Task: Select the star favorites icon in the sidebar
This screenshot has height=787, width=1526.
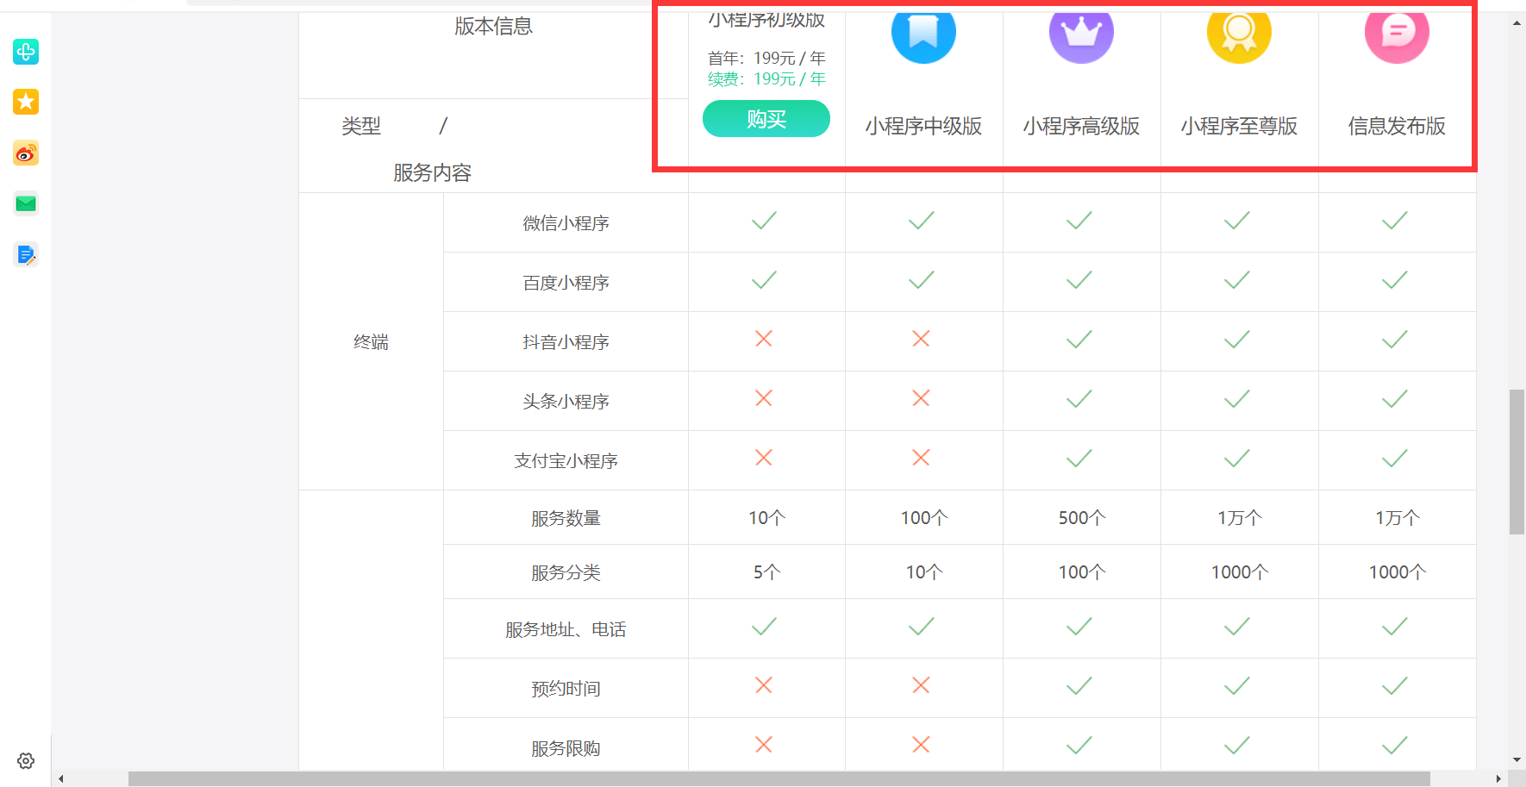Action: click(26, 102)
